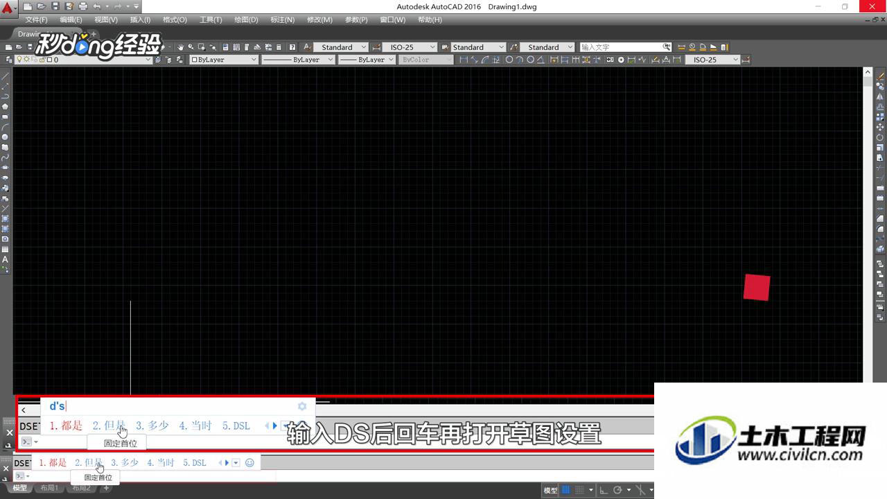The height and width of the screenshot is (499, 887).
Task: Expand quick access toolbar customize arrow
Action: [x=137, y=6]
